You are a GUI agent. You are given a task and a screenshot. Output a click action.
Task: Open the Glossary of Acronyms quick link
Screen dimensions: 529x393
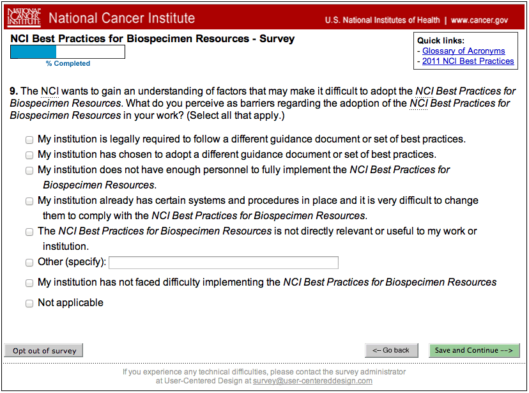click(463, 51)
